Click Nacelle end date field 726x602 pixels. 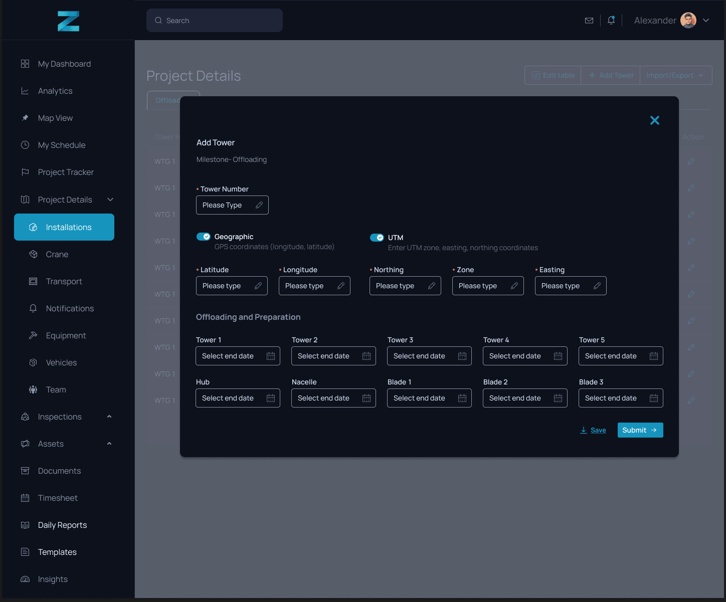click(333, 398)
